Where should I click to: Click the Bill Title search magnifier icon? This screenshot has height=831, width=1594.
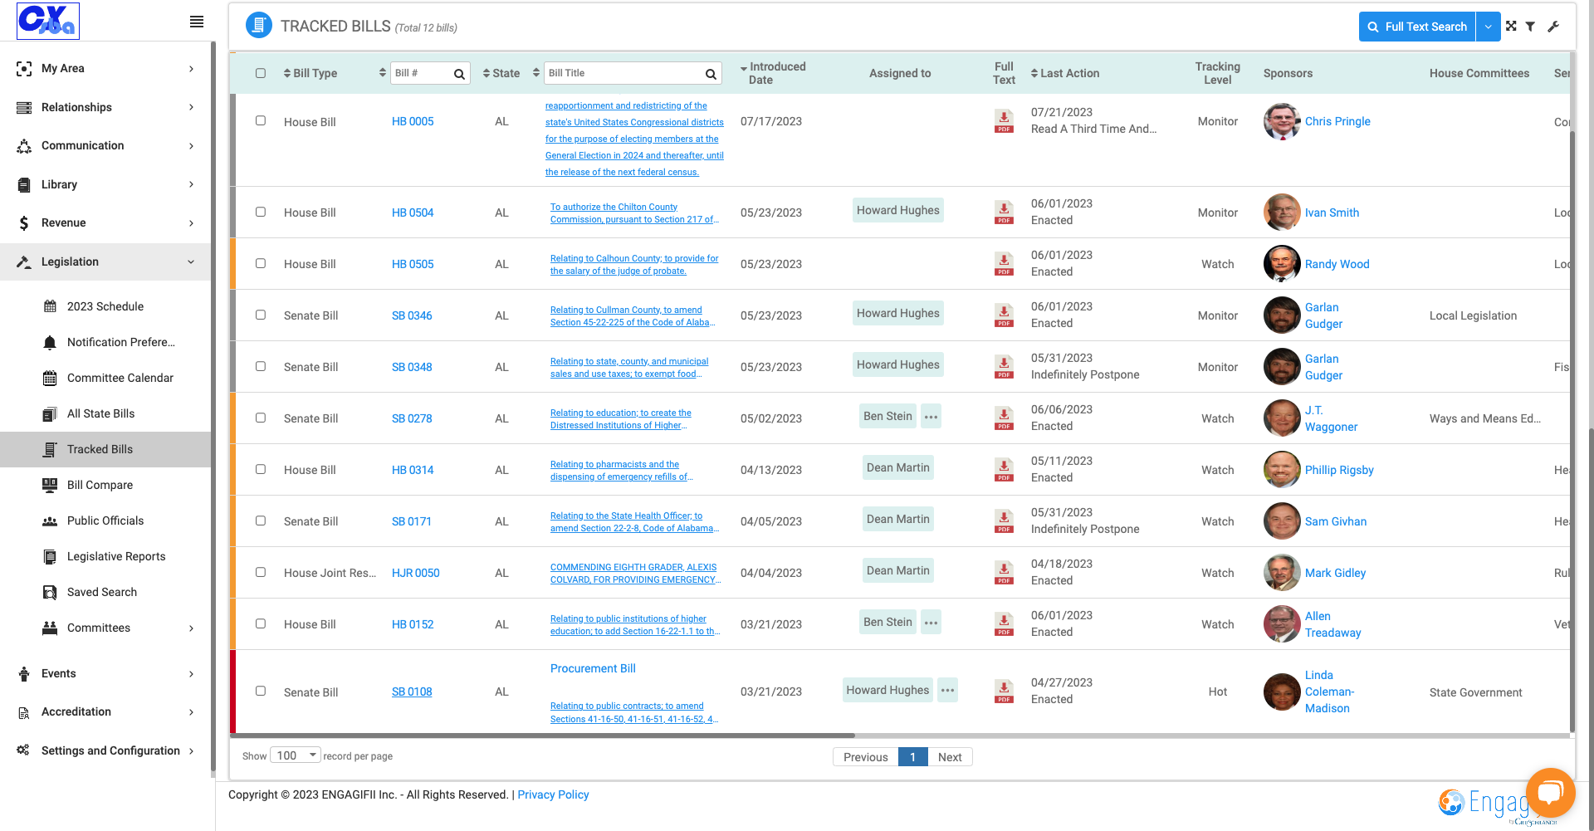[x=711, y=74]
